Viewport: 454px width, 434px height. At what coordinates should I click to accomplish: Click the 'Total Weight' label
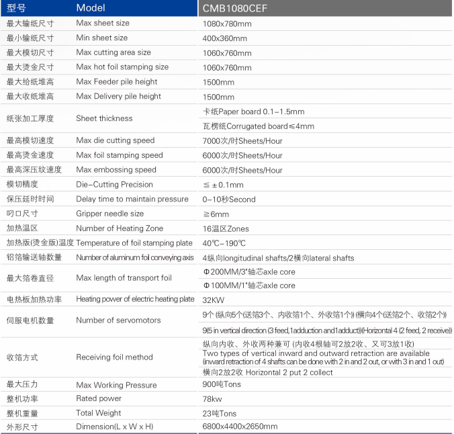pos(99,413)
